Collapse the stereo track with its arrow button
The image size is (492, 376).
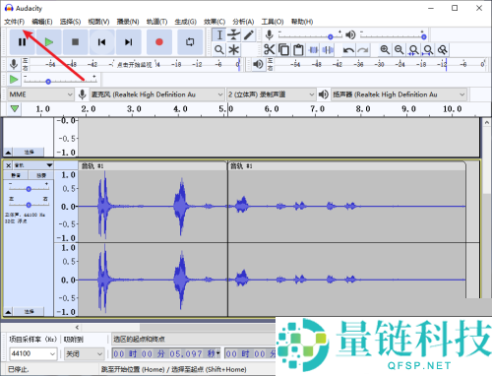click(8, 312)
